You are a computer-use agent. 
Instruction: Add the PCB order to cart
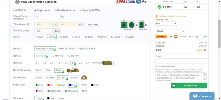pyautogui.click(x=189, y=85)
